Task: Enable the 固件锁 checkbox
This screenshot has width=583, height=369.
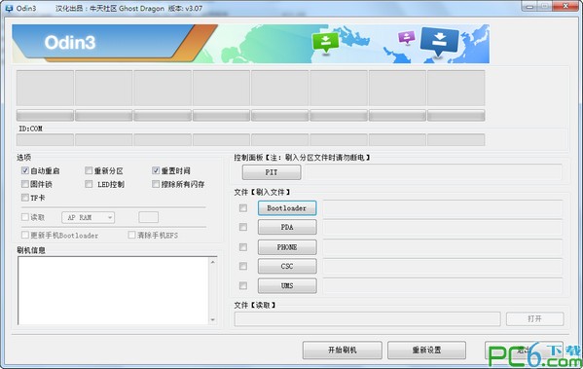Action: click(25, 184)
